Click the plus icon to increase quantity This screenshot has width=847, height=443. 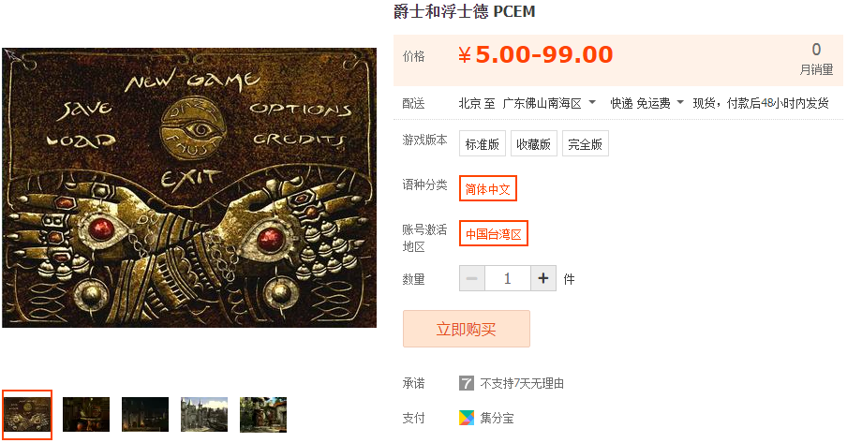543,278
